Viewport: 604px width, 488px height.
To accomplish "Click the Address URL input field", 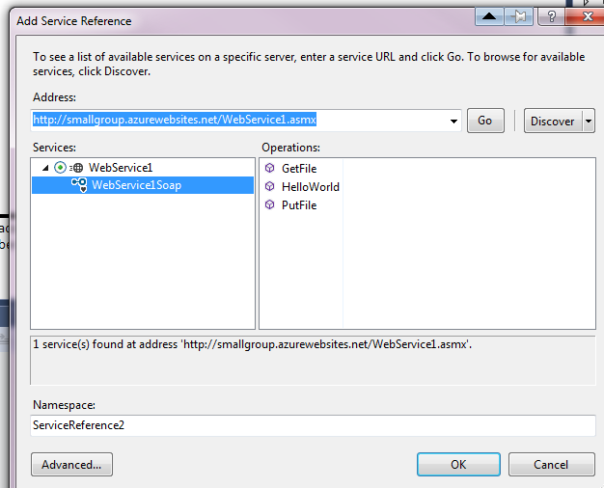I will point(239,121).
